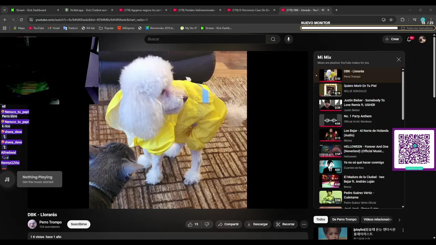
Task: Open the Chrome extensions puzzle icon
Action: (402, 20)
